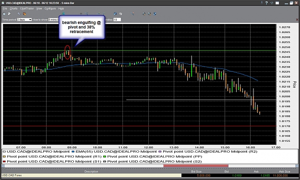Click the first gear-like toolbar icon
The height and width of the screenshot is (180, 300).
(4, 14)
